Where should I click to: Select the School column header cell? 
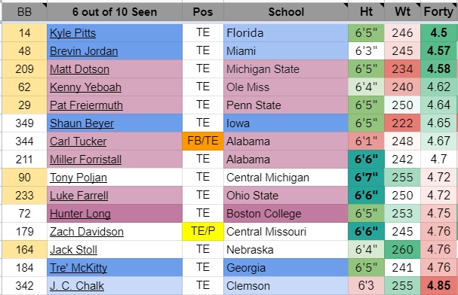pyautogui.click(x=286, y=11)
